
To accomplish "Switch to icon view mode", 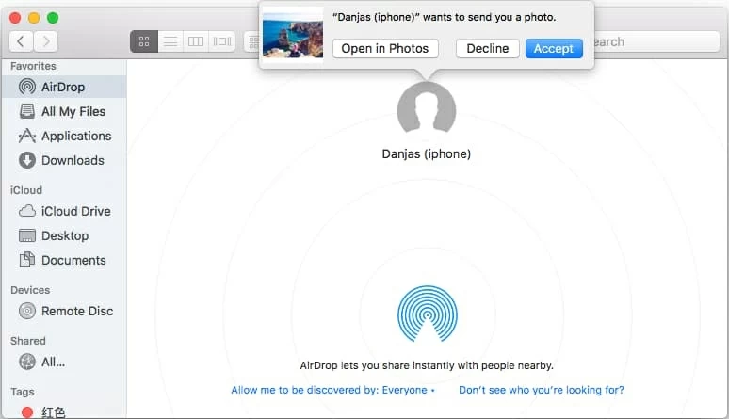I will point(144,41).
